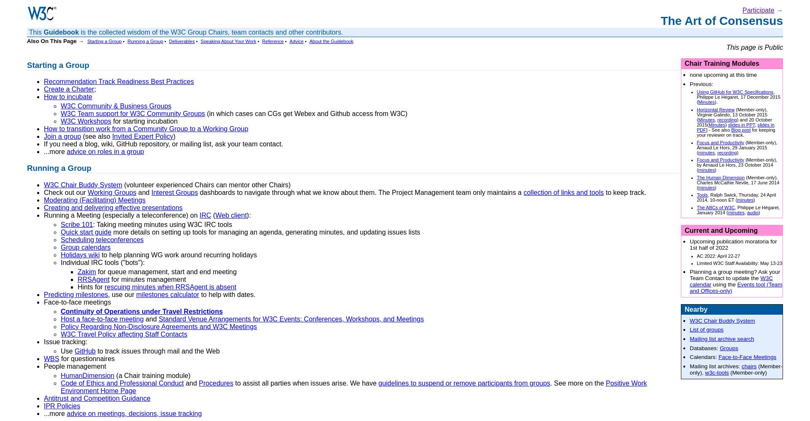Viewport: 810px width, 421px height.
Task: Open Face-to-Face Meetings calendar link
Action: point(747,357)
